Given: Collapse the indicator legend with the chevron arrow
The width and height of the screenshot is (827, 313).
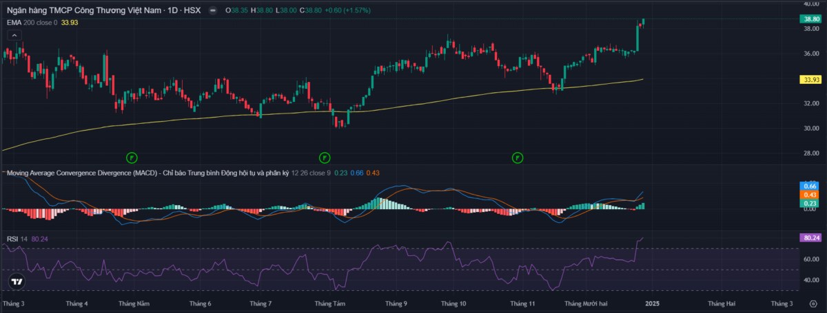Looking at the screenshot, I should (x=15, y=34).
